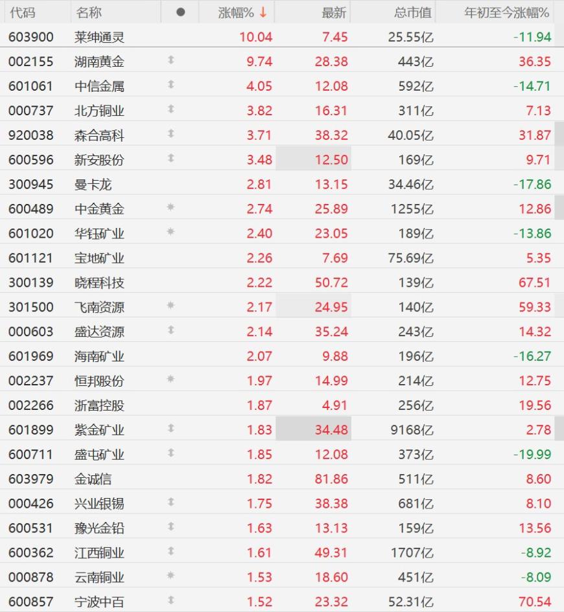The height and width of the screenshot is (612, 564).
Task: Sort by the 总市值 column header
Action: (x=412, y=12)
